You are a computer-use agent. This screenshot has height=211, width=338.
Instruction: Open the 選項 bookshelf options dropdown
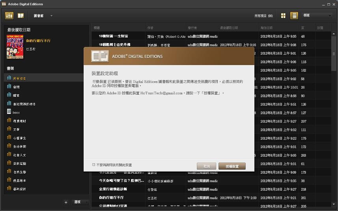80,202
